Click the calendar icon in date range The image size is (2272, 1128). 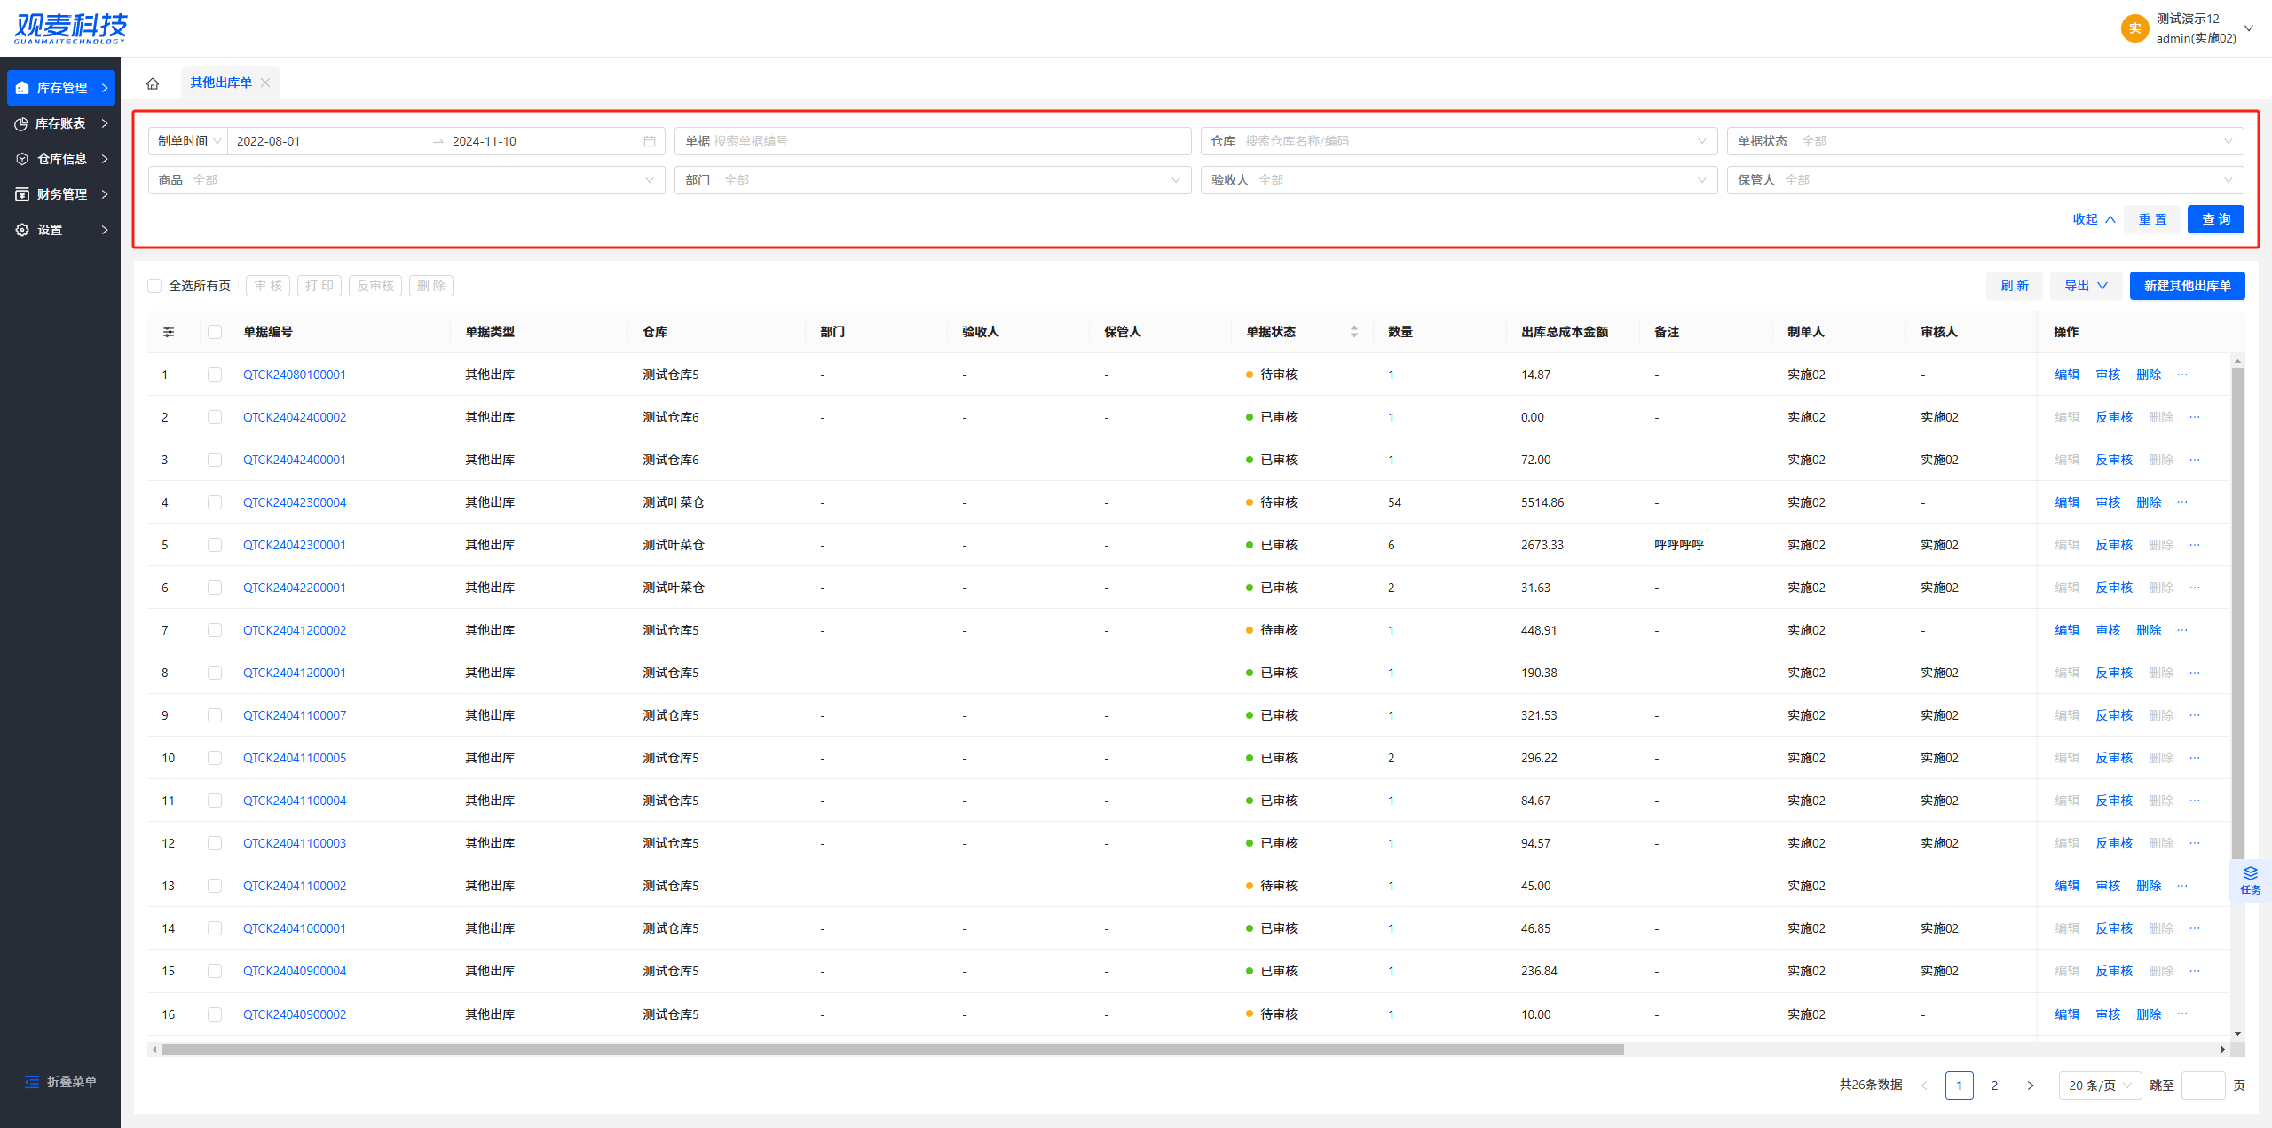[x=649, y=141]
